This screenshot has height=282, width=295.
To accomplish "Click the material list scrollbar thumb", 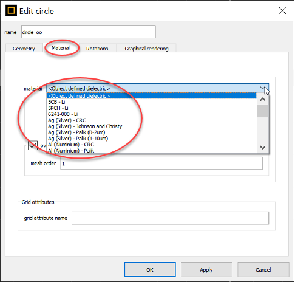I will (x=263, y=111).
